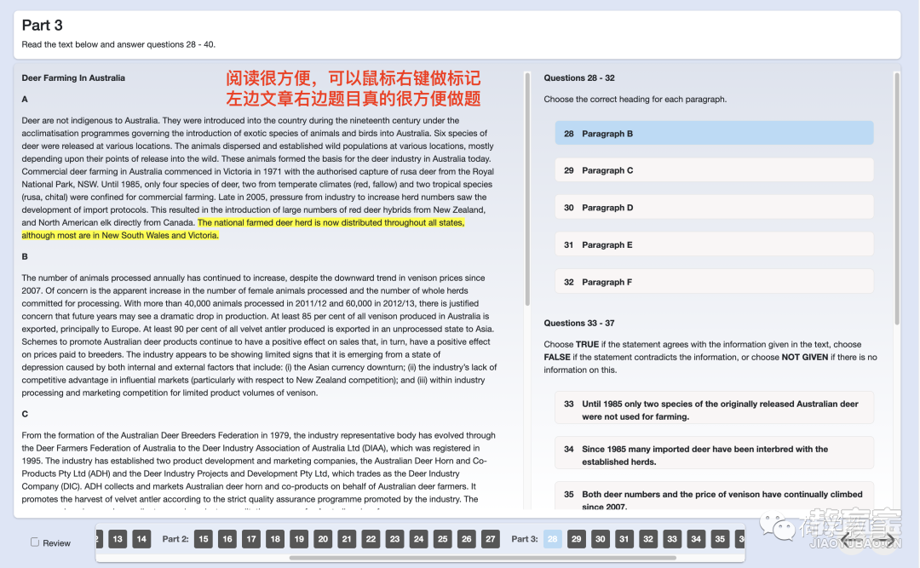Screen dimensions: 920x568
Task: Select question 35 in the navigator
Action: pyautogui.click(x=720, y=539)
